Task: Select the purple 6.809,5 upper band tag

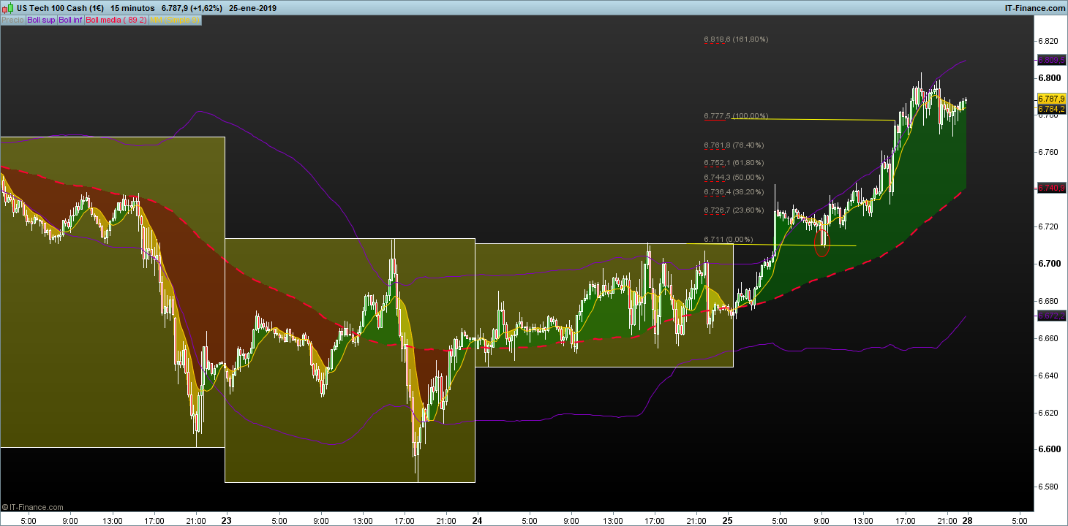Action: pyautogui.click(x=1051, y=60)
